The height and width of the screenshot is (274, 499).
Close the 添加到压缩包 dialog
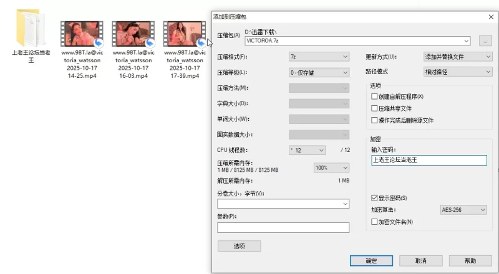[491, 17]
